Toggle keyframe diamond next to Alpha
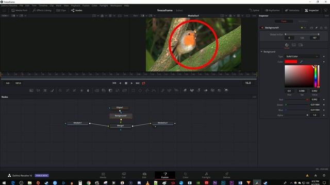Viewport: 330px width, 185px height. (x=324, y=115)
